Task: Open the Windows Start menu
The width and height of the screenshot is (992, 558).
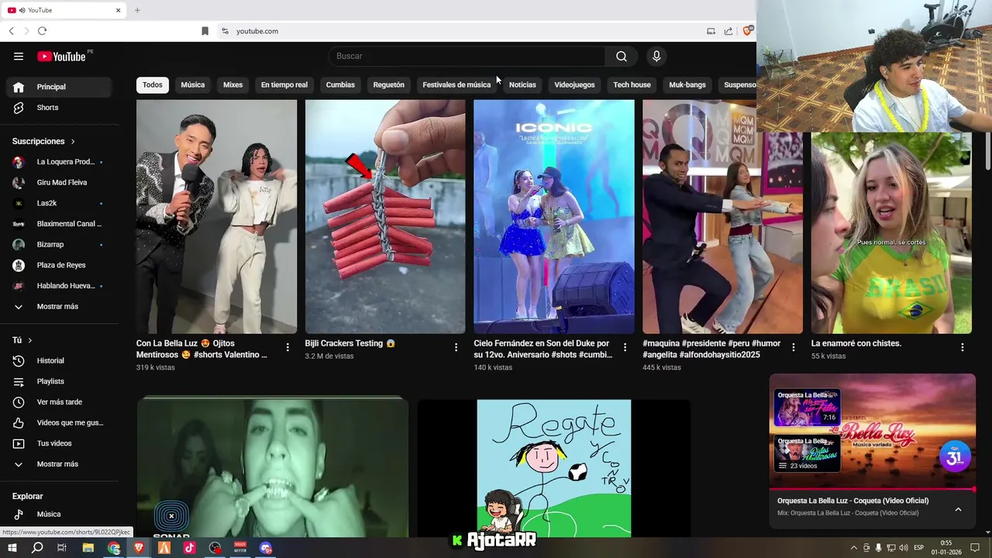Action: [x=12, y=547]
